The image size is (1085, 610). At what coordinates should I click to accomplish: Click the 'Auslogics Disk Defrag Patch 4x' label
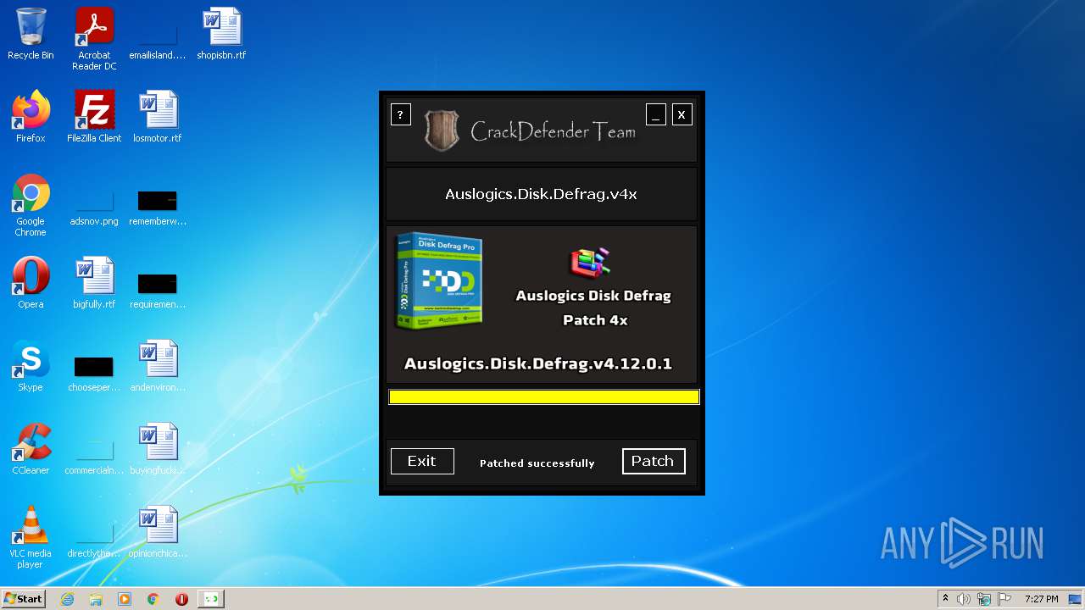click(594, 308)
